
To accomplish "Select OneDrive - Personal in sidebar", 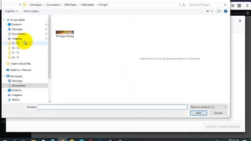I will point(21,70).
